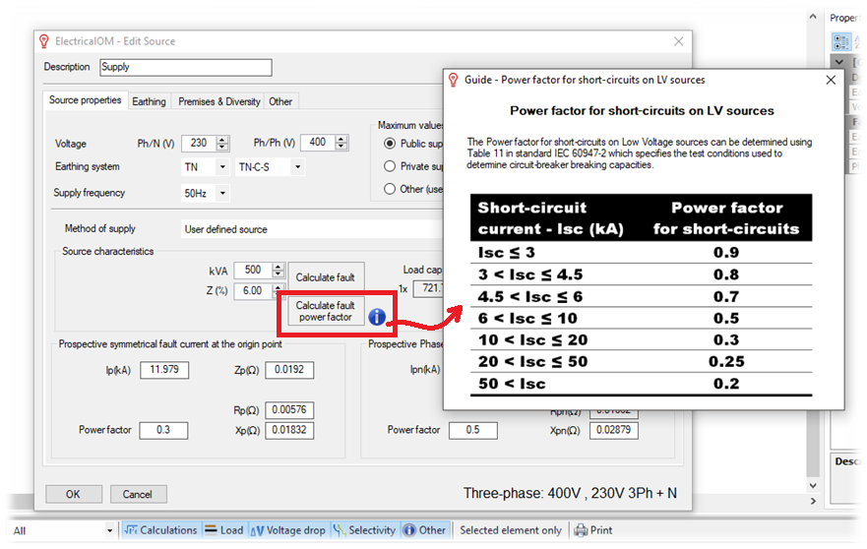Close the power factor Guide window

pos(831,80)
